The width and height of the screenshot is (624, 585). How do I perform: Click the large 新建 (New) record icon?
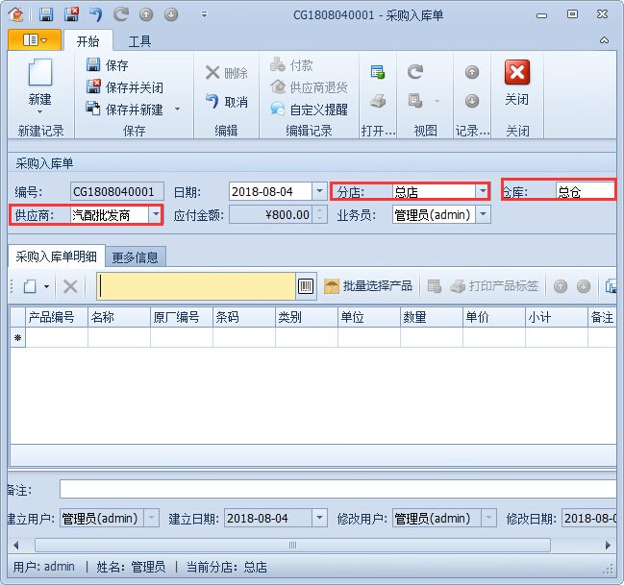39,75
